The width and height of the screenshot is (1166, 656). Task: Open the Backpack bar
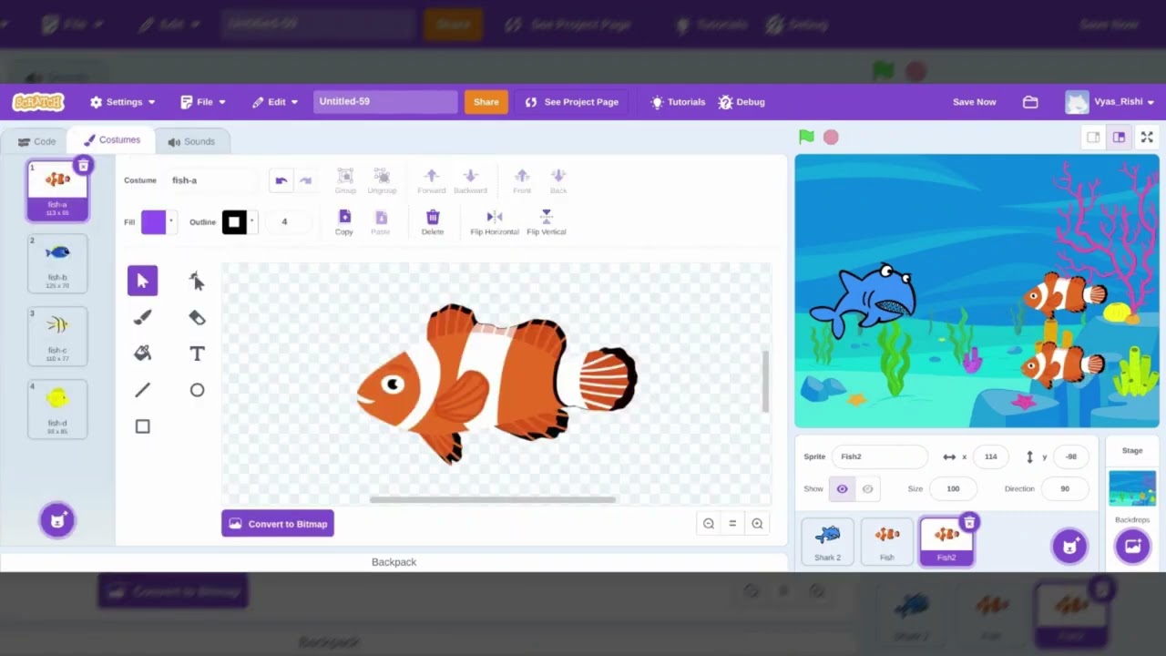tap(394, 562)
